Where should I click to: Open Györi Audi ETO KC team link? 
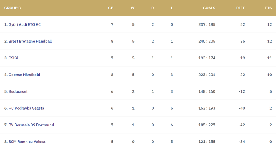24,24
